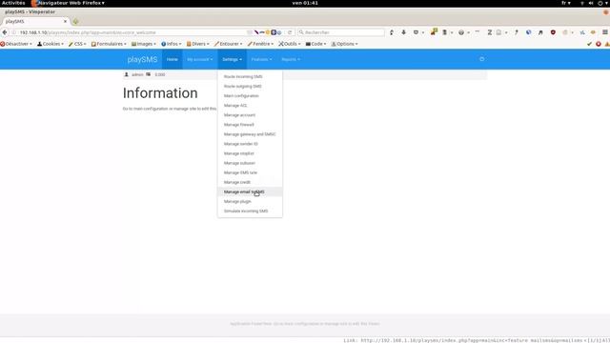Open Navigateur Web Firefox app menu
This screenshot has height=343, width=610.
(x=68, y=3)
